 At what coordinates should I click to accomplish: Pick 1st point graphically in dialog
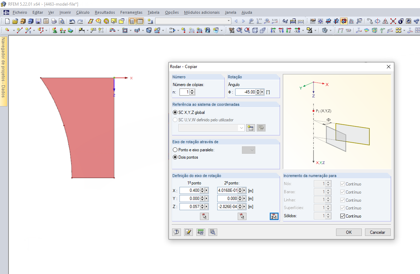204,216
